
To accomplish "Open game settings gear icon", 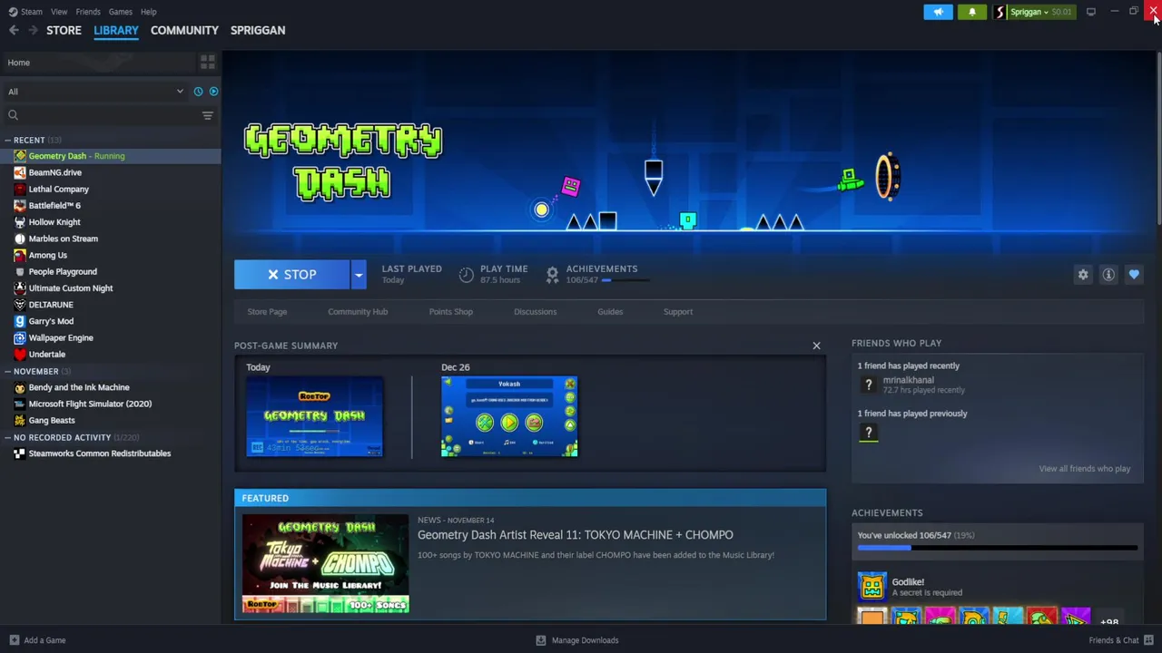I will coord(1083,275).
